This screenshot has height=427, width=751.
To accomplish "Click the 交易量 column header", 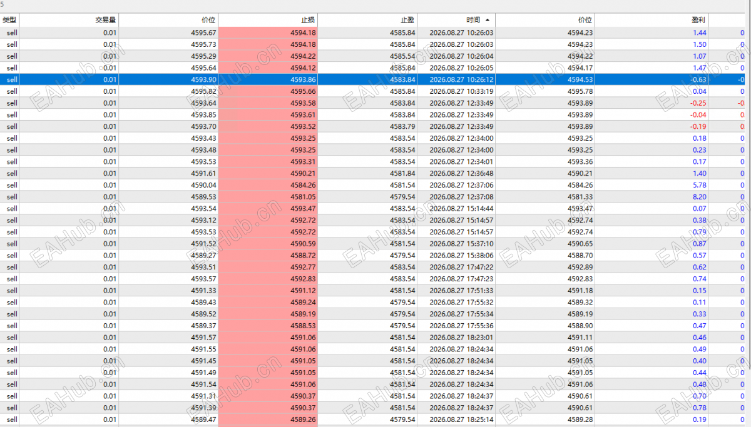I will pyautogui.click(x=69, y=20).
